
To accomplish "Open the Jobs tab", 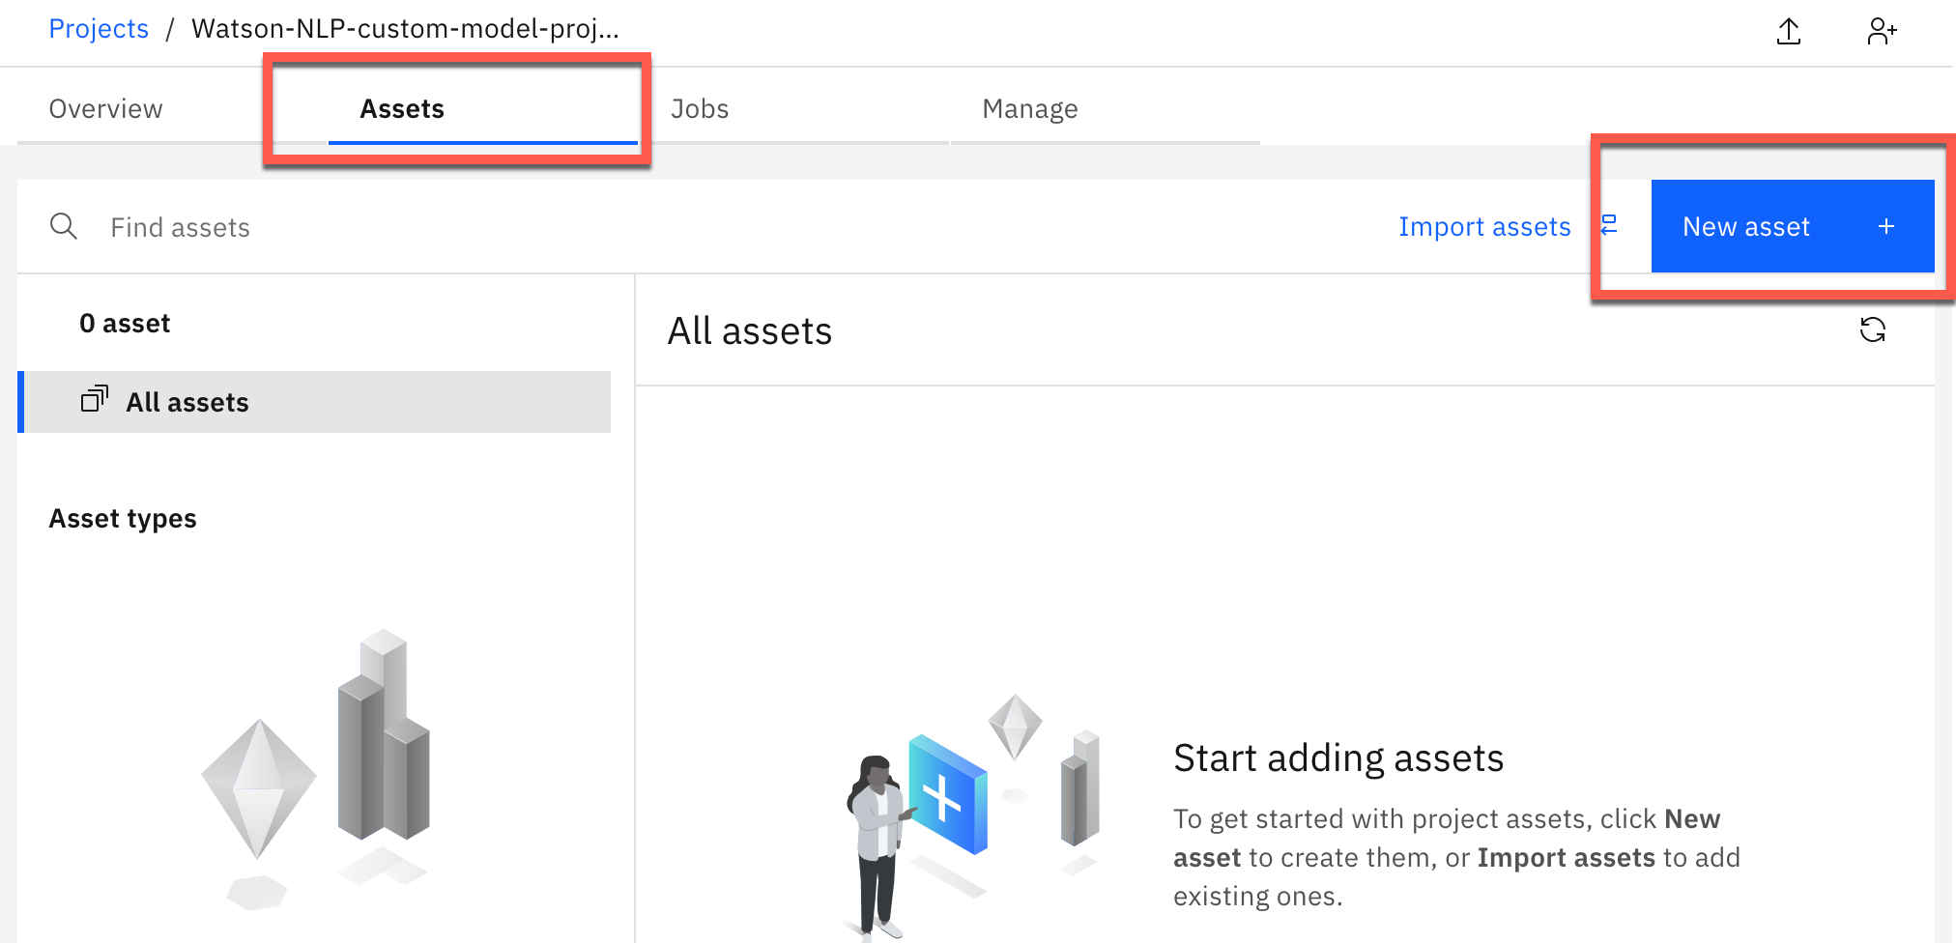I will pos(700,108).
